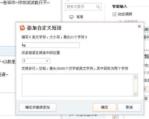Viewport: 149px width, 119px height.
Task: Click the magnifier search icon in settings
Action: (98, 7)
